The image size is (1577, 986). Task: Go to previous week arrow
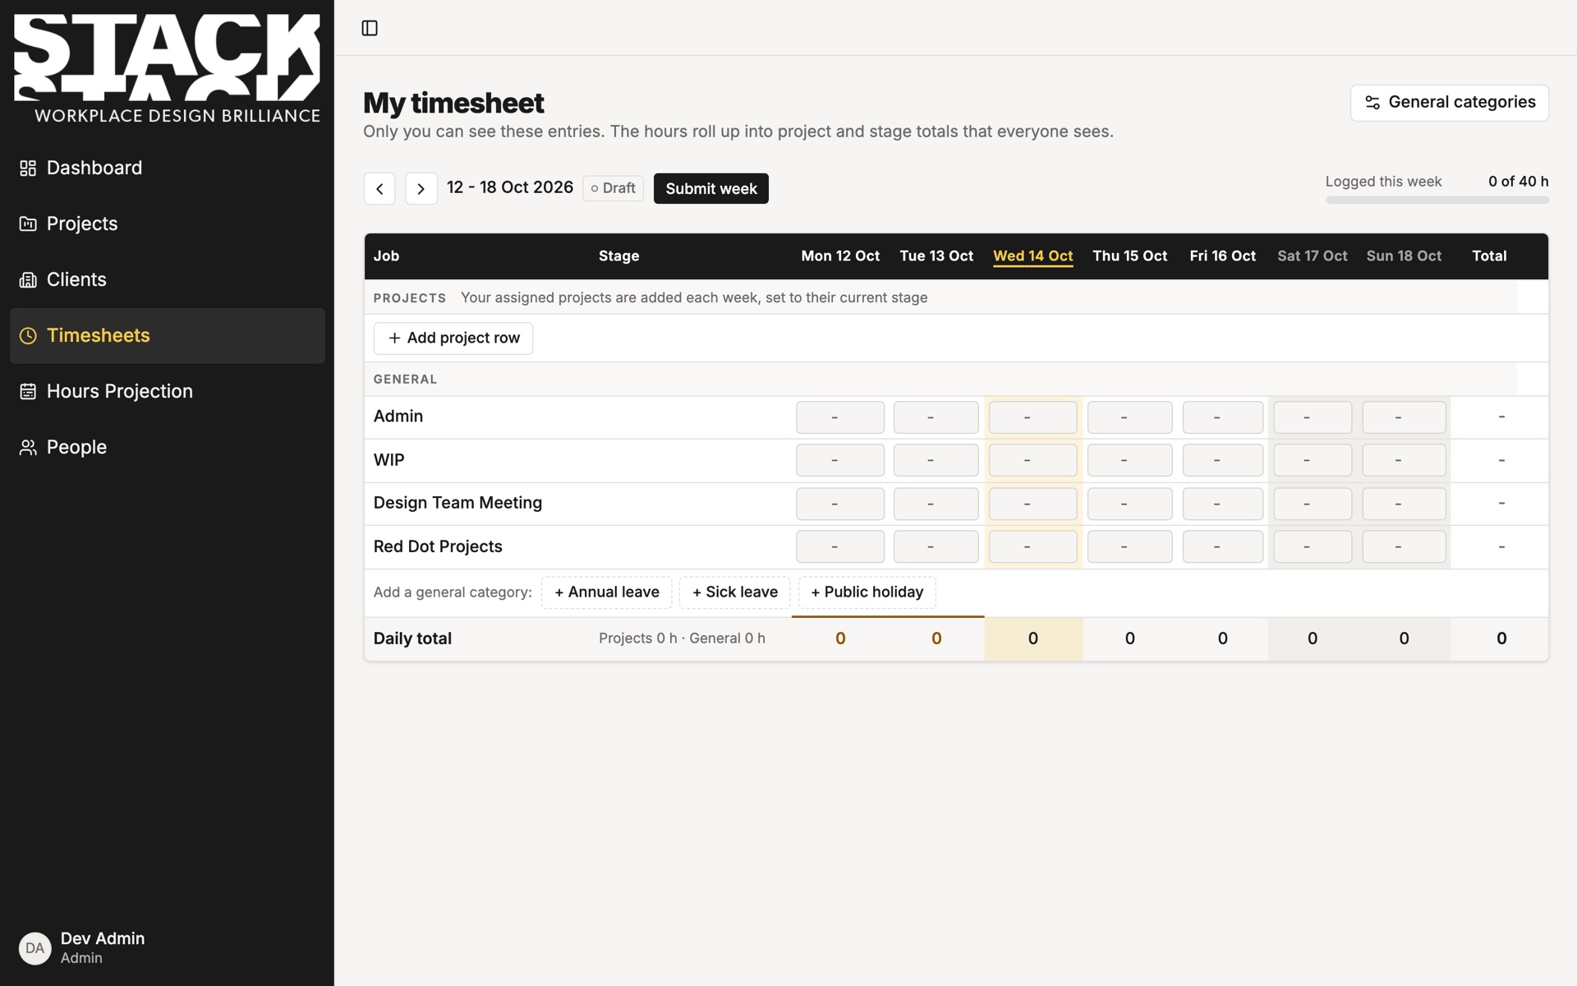tap(379, 189)
